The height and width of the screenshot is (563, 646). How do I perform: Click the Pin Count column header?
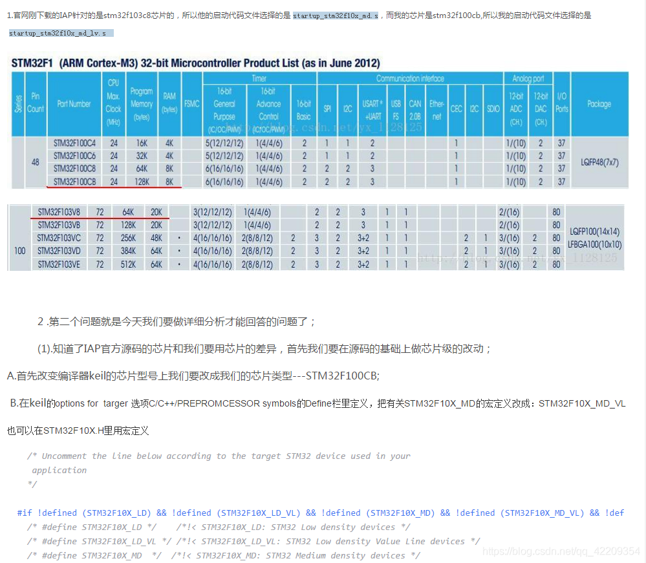(36, 103)
